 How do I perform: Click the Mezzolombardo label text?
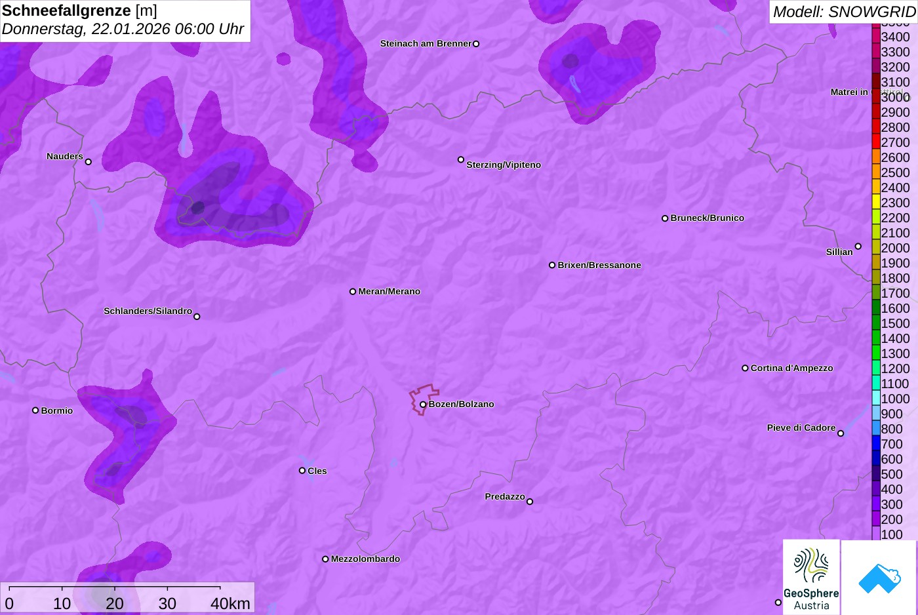point(365,559)
